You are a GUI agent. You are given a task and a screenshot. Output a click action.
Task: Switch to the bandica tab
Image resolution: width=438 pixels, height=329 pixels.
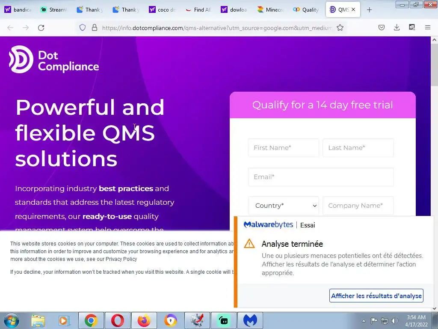tap(18, 10)
